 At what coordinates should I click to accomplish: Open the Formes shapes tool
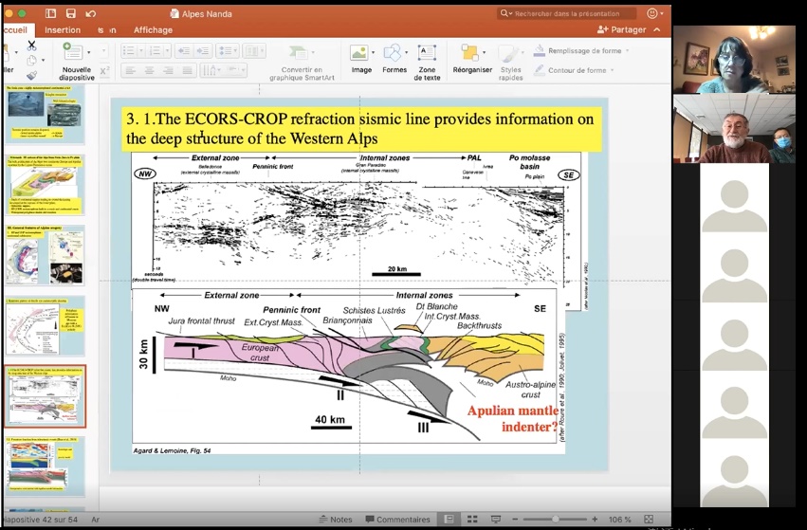(394, 58)
